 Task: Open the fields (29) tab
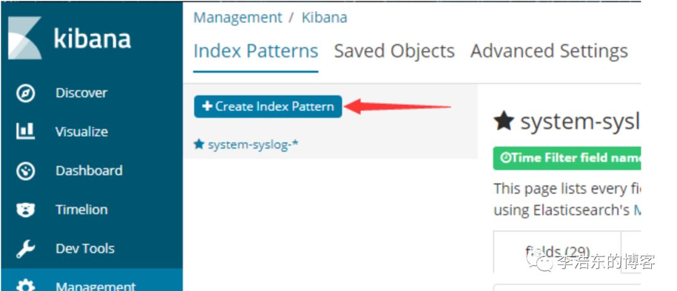(557, 252)
